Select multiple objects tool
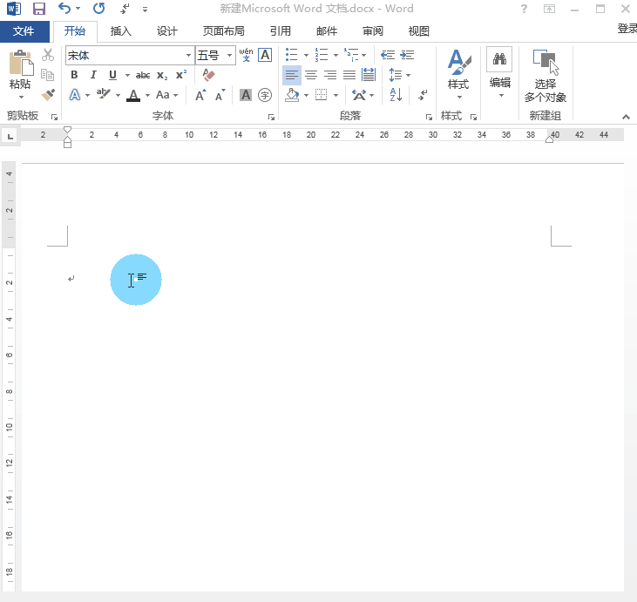 pyautogui.click(x=546, y=78)
